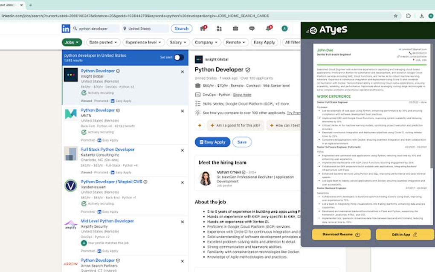Viewport: 435px width, 272px height.
Task: Enable the Easy Apply filter pill
Action: [x=264, y=43]
